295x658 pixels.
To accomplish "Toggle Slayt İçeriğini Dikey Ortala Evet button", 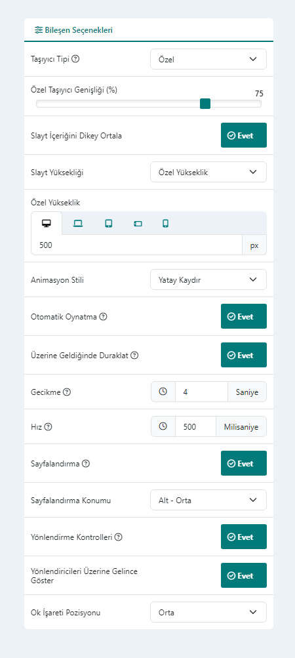I will (244, 135).
